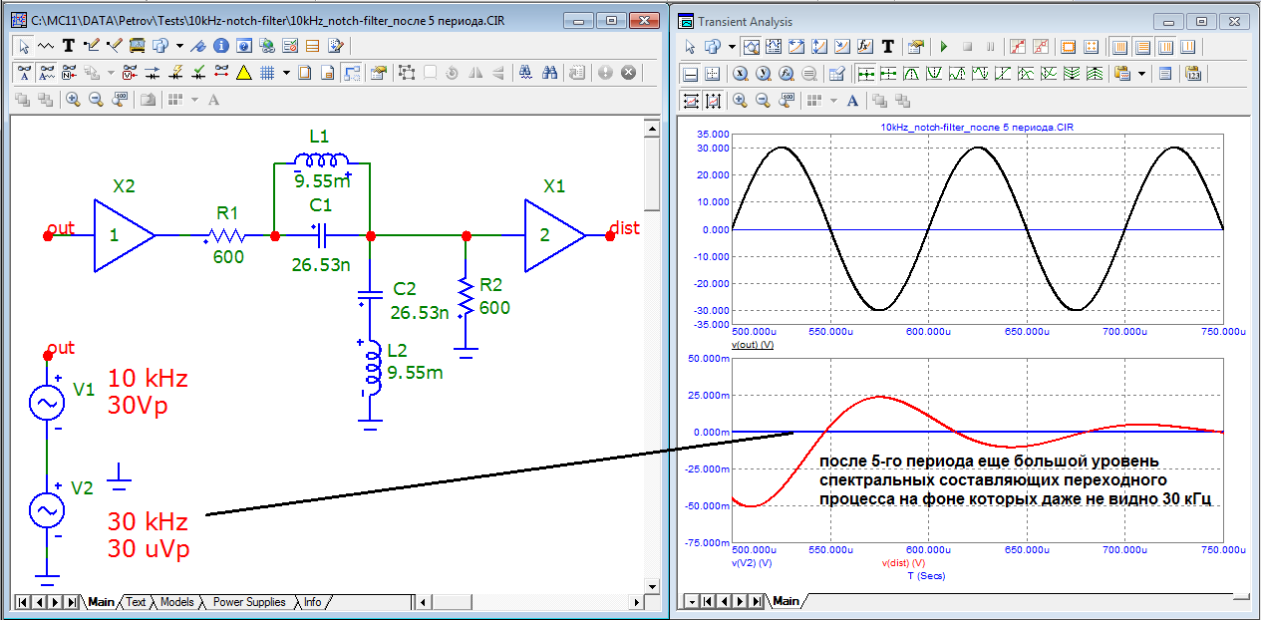Open dropdown arrow next to the grid icon
The image size is (1261, 620).
(286, 72)
